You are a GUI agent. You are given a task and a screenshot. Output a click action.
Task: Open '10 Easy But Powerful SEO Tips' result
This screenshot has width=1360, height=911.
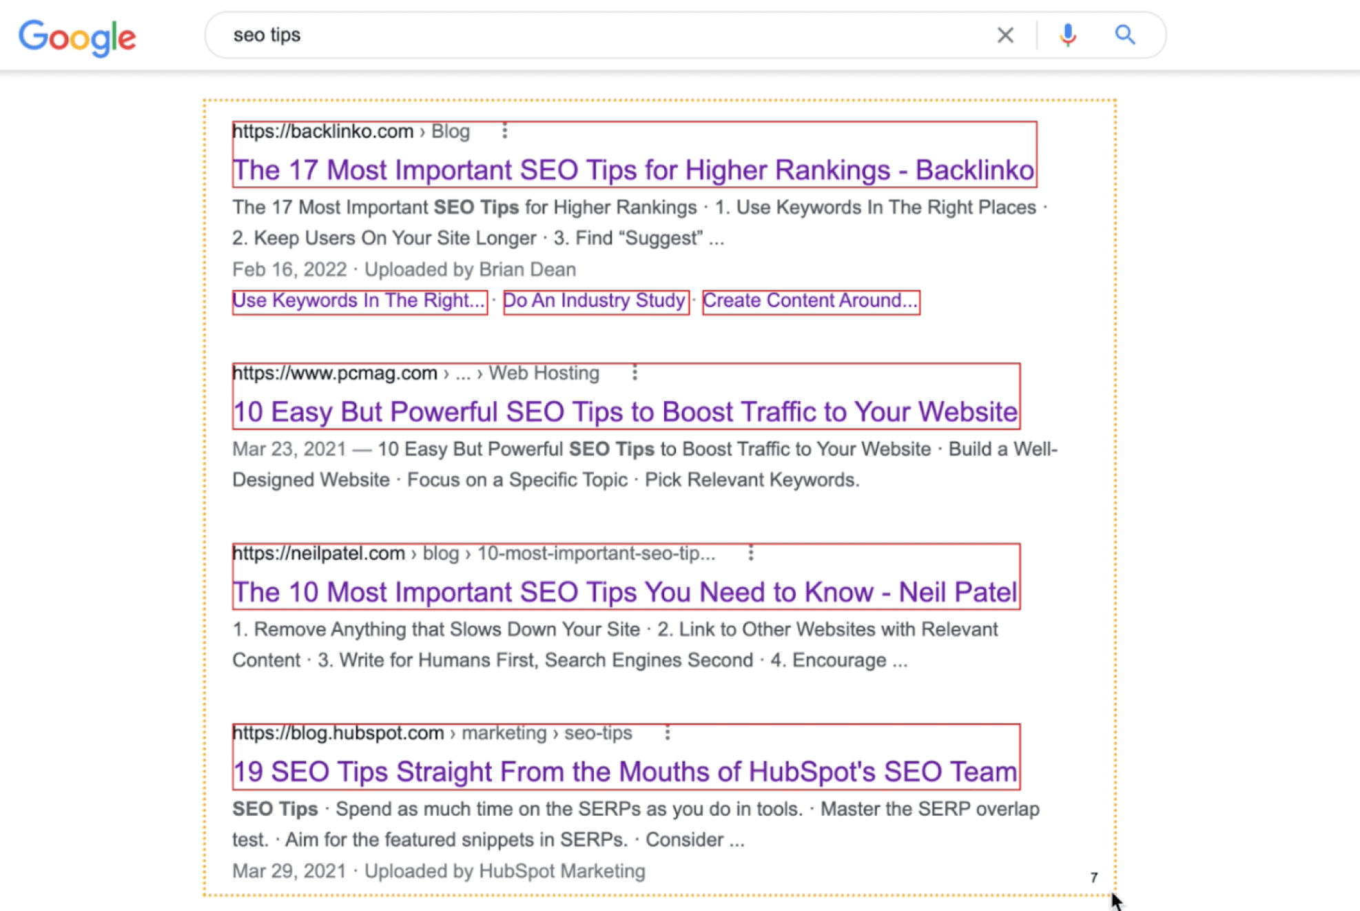pos(625,412)
